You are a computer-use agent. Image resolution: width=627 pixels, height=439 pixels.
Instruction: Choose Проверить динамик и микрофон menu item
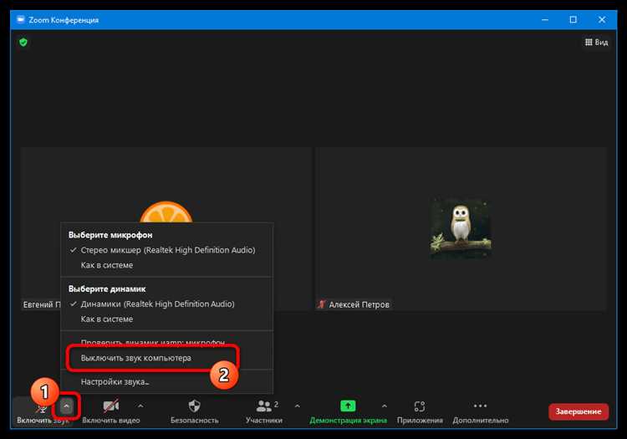(x=167, y=343)
